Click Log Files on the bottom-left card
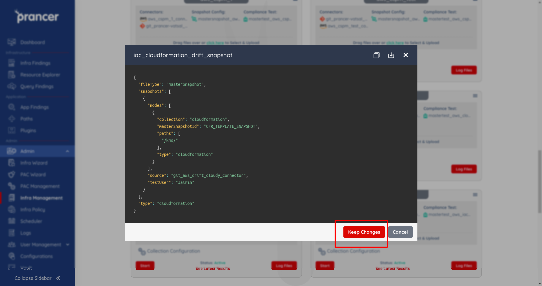Image resolution: width=542 pixels, height=286 pixels. coord(284,266)
